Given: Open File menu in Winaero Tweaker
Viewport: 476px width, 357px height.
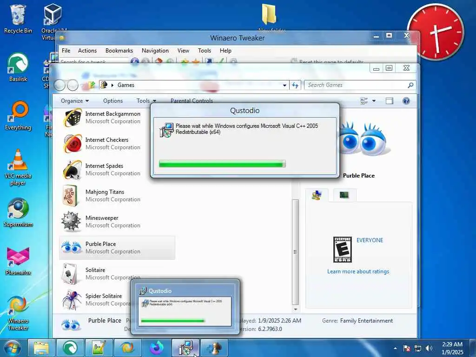Looking at the screenshot, I should coord(66,51).
